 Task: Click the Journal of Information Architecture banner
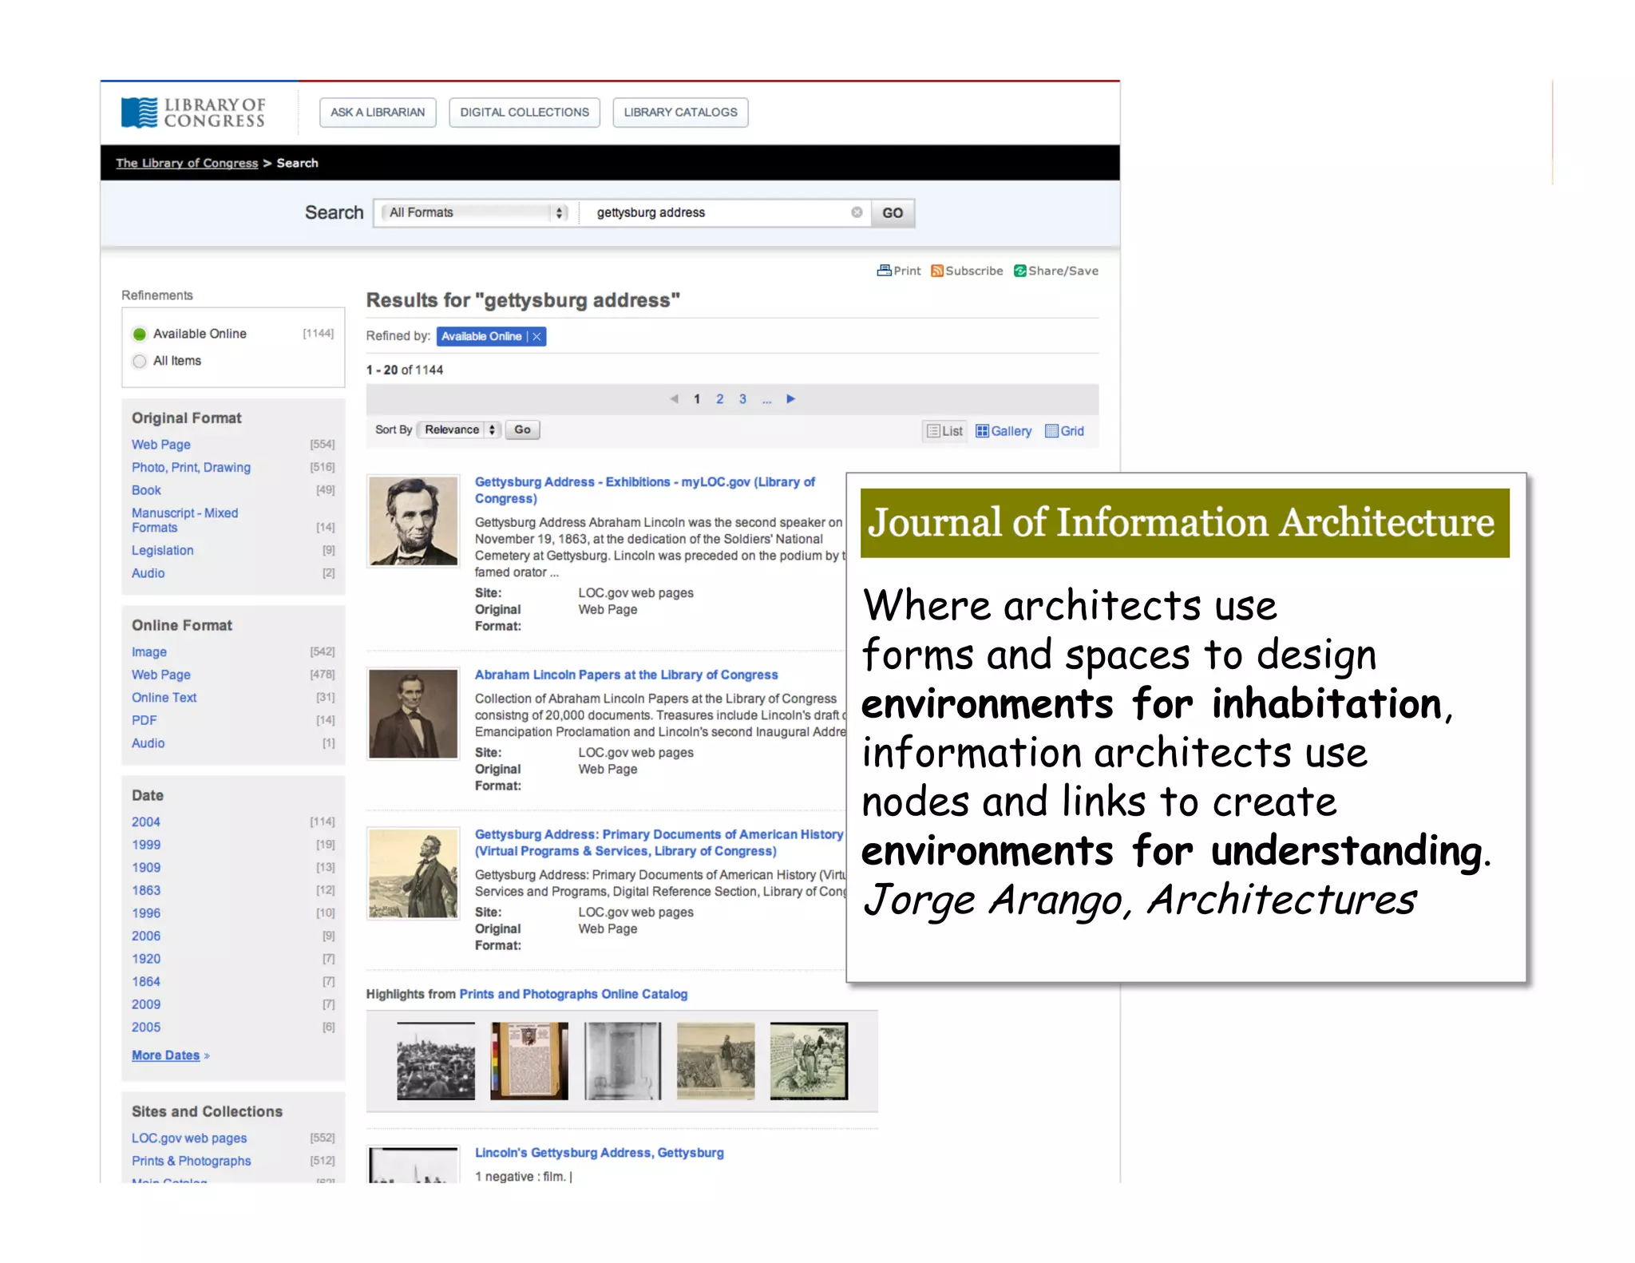[x=1185, y=523]
